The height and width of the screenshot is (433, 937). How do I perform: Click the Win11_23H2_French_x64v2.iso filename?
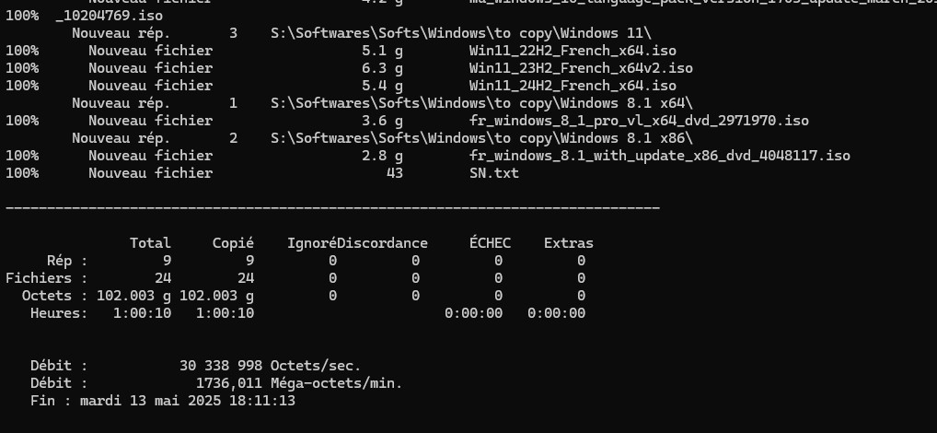click(581, 68)
